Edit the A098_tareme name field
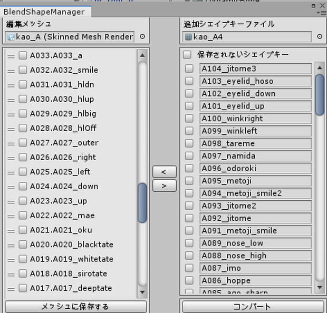Viewport: 327px width, 313px height. (255, 143)
